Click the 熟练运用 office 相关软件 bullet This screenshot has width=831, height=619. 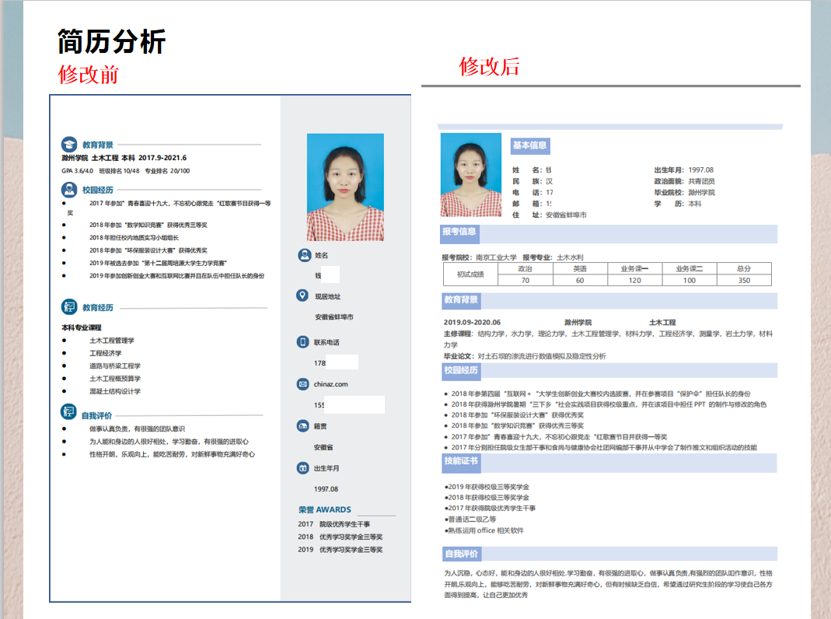484,530
